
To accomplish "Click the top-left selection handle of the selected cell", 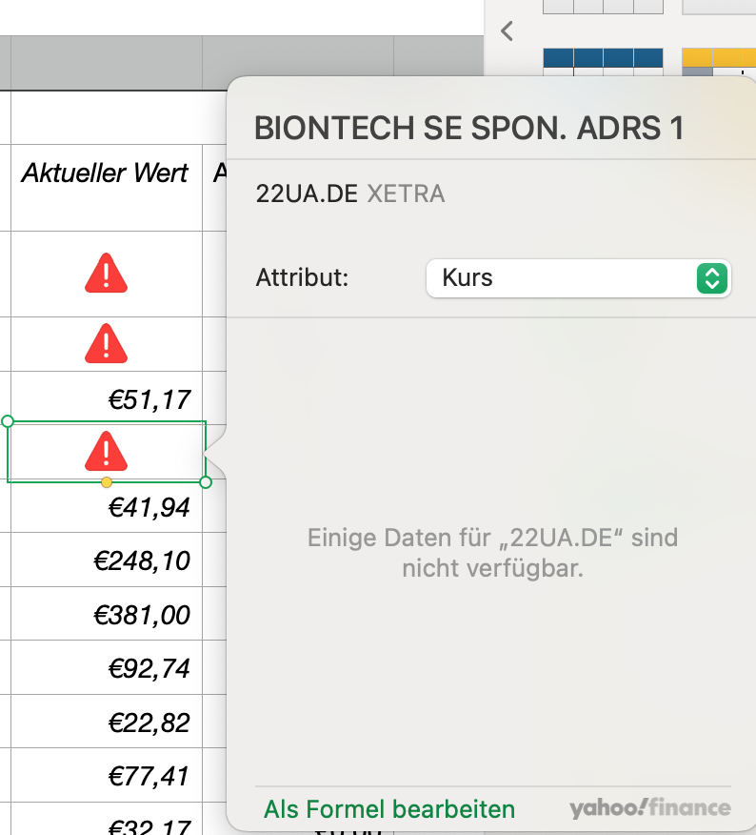I will [8, 420].
